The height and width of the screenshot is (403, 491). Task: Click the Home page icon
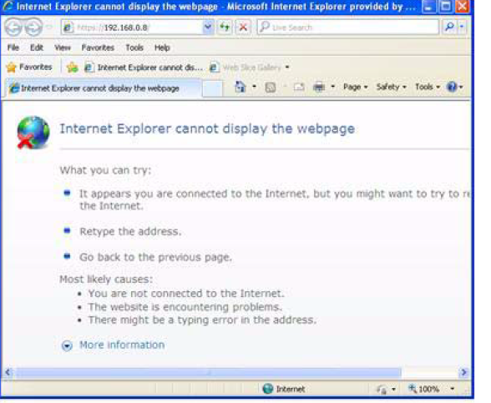(240, 87)
